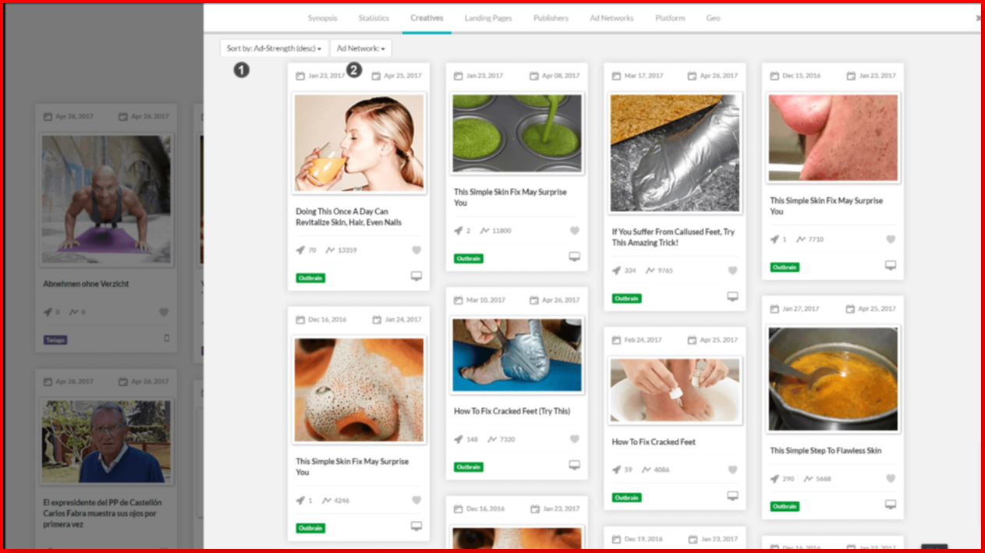
Task: Heart the Abnehmen ohne Verzicht ad
Action: pos(164,312)
